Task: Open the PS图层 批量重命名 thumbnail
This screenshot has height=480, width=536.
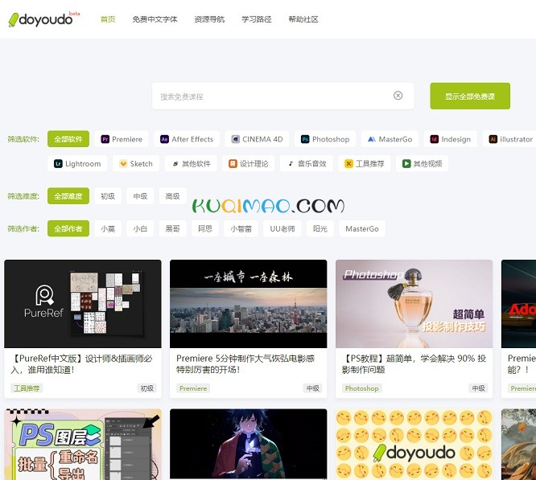Action: click(x=83, y=445)
